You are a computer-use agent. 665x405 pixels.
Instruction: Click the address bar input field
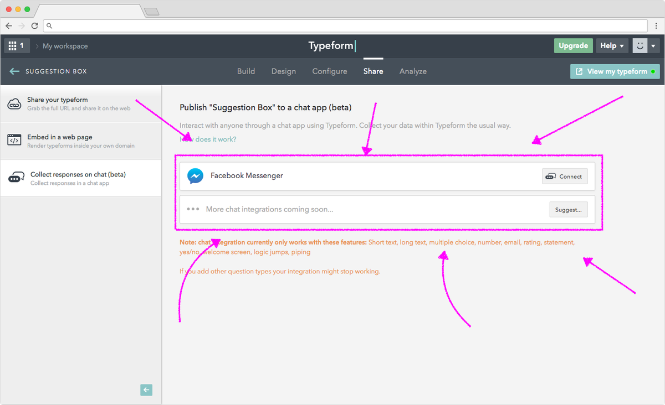pyautogui.click(x=345, y=25)
